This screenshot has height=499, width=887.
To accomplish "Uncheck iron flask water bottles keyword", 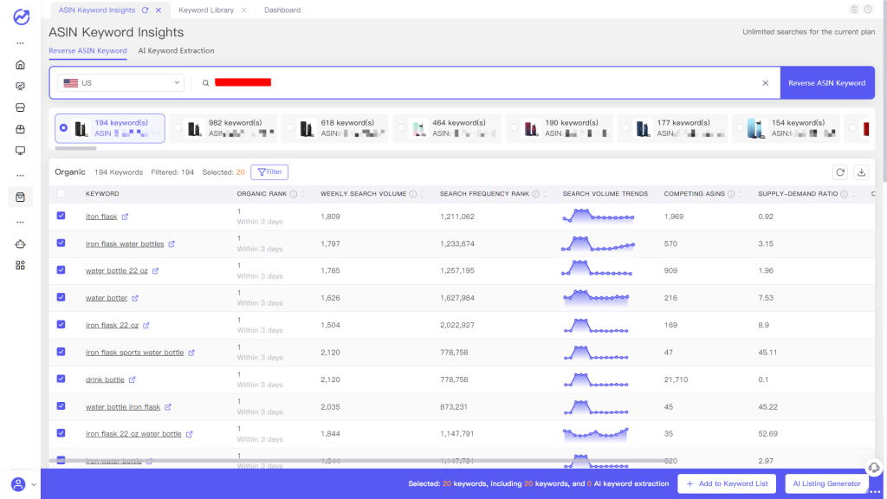I will click(62, 243).
